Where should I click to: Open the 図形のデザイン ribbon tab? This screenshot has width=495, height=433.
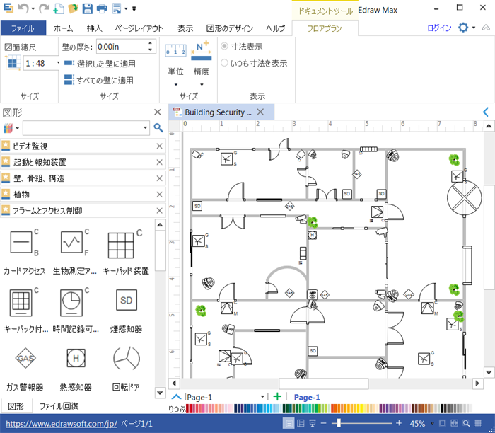pos(231,28)
